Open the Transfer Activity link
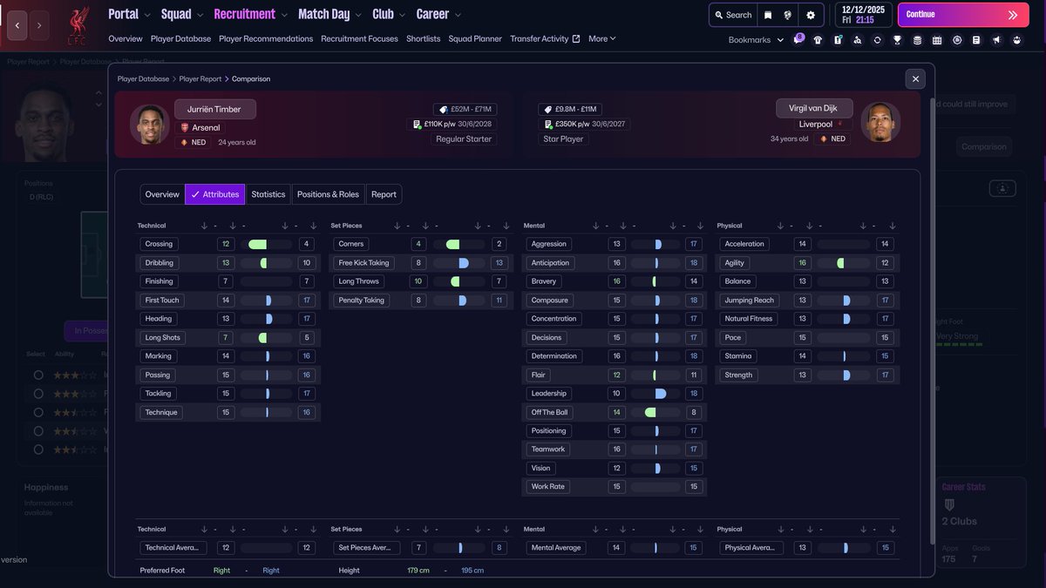The width and height of the screenshot is (1046, 588). pyautogui.click(x=539, y=38)
